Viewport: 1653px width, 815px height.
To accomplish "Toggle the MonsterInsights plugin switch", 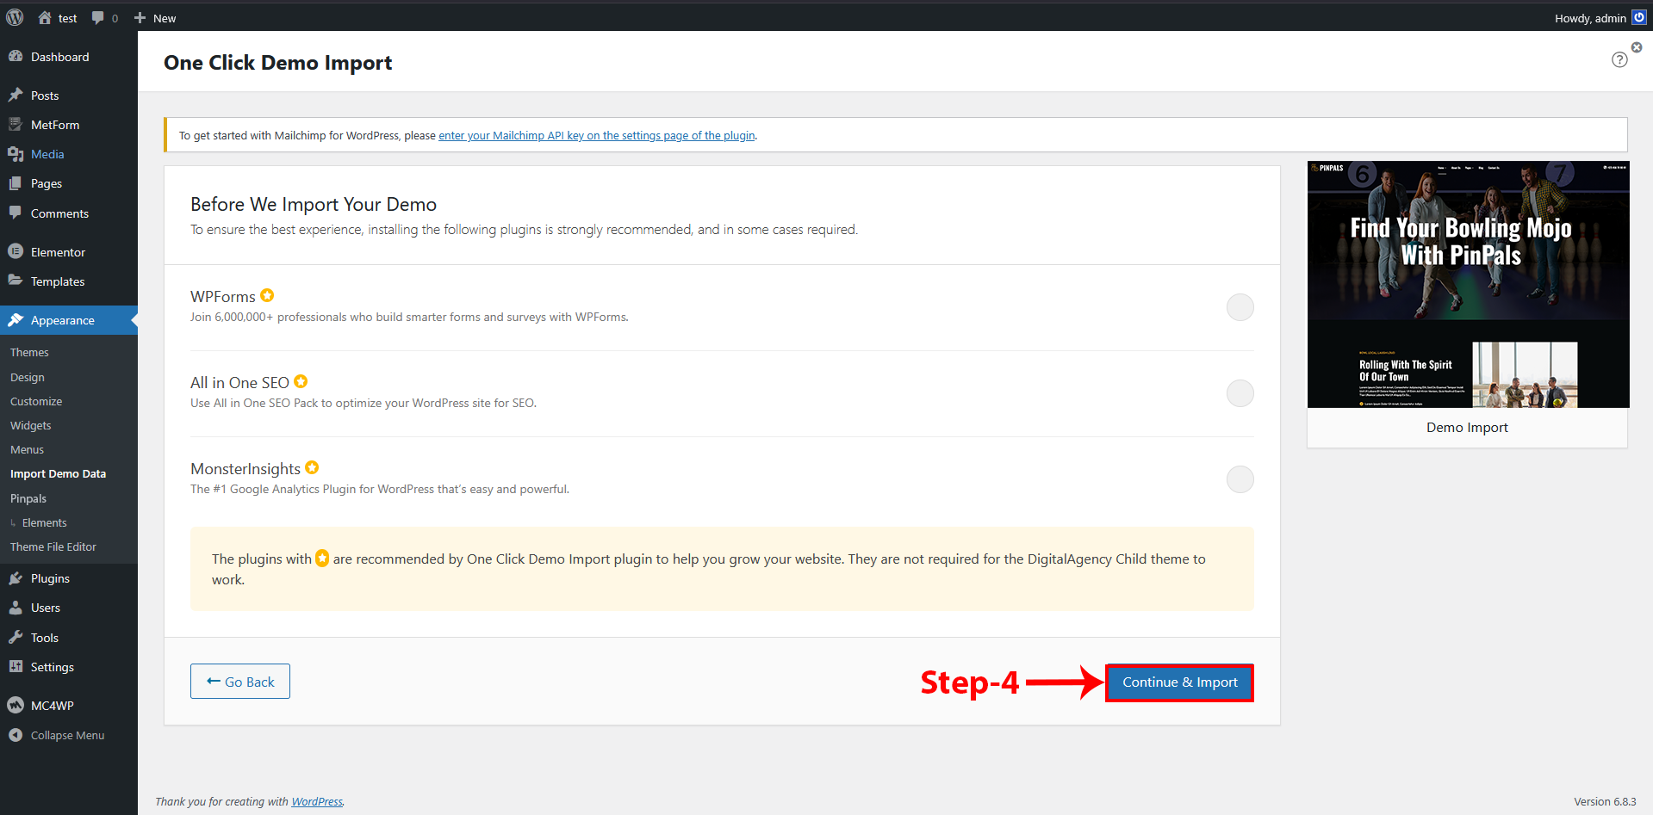I will point(1240,479).
